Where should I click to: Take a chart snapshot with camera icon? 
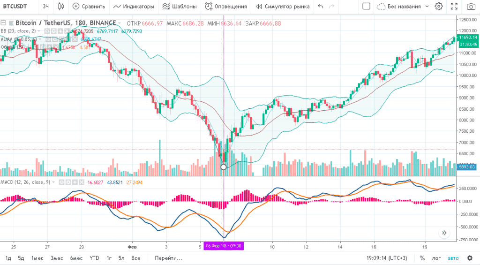click(x=471, y=7)
